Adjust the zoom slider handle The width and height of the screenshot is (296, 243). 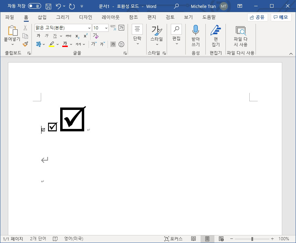252,239
